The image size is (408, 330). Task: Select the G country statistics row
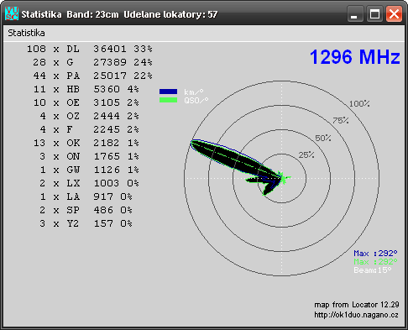click(x=92, y=62)
